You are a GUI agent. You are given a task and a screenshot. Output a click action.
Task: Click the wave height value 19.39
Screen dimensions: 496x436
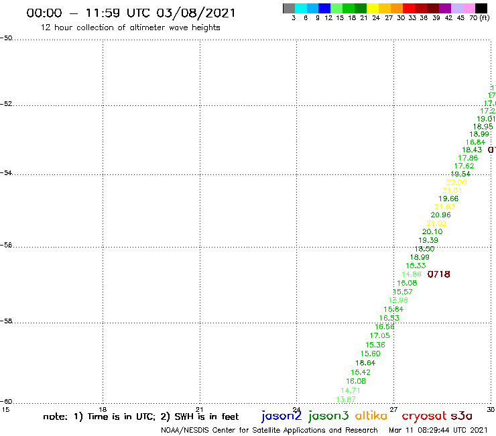(x=428, y=240)
